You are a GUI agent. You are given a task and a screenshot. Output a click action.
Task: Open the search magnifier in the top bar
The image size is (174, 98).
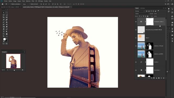[x=166, y=4]
